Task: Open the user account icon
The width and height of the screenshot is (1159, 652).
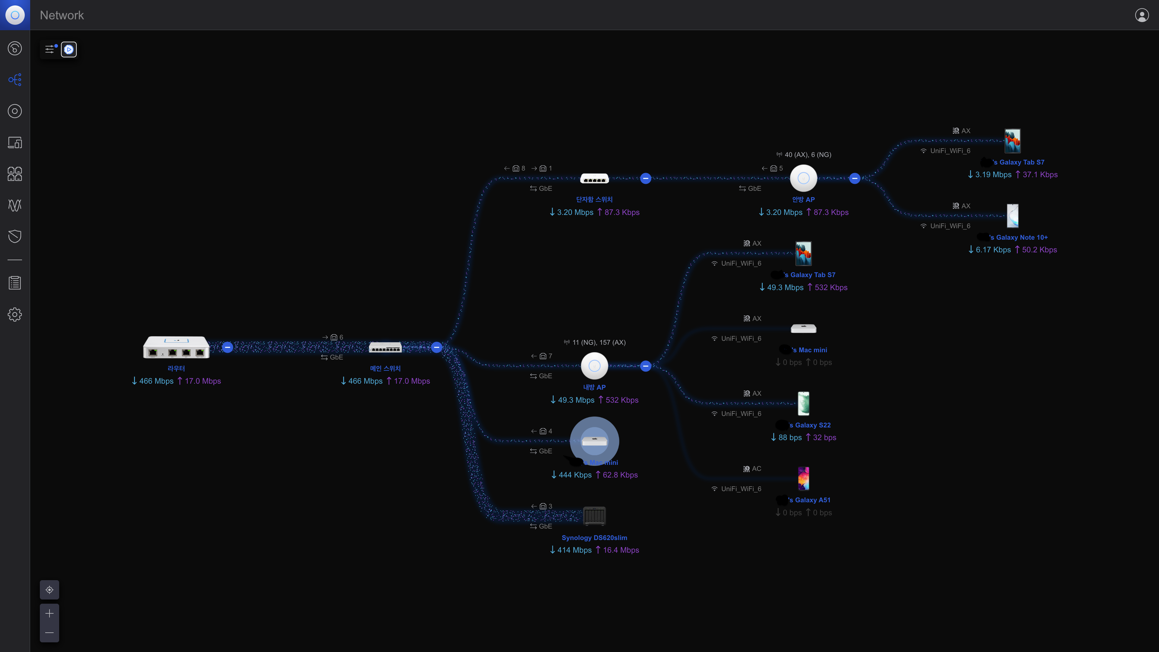Action: click(1142, 15)
